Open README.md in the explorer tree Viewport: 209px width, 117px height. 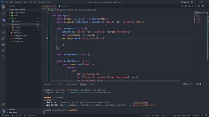click(x=18, y=41)
